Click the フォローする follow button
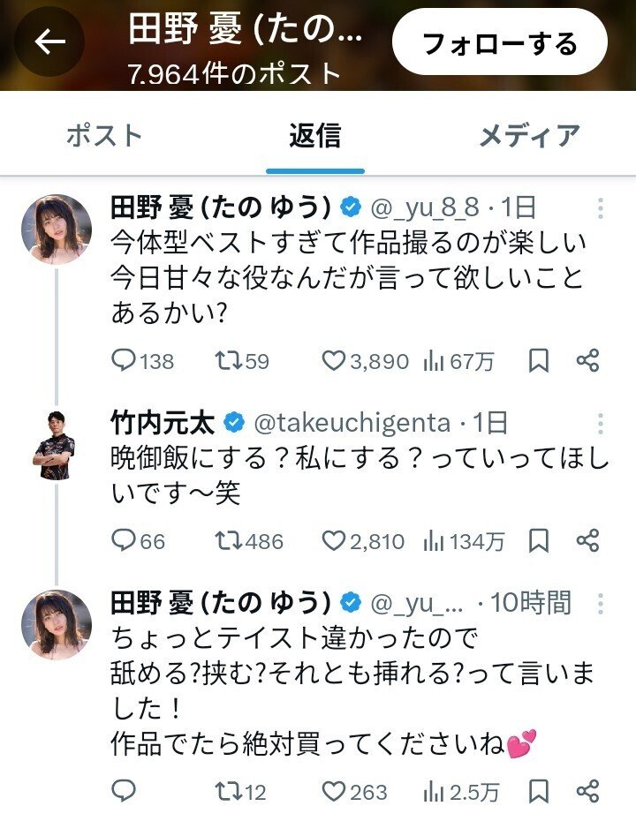 [499, 43]
